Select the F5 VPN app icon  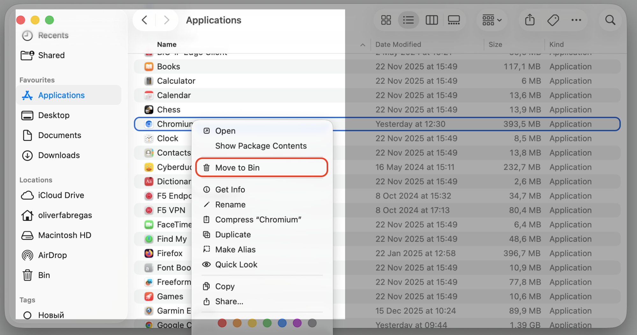tap(149, 210)
